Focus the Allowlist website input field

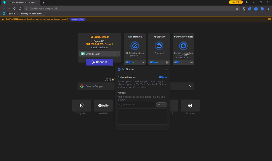(136, 104)
